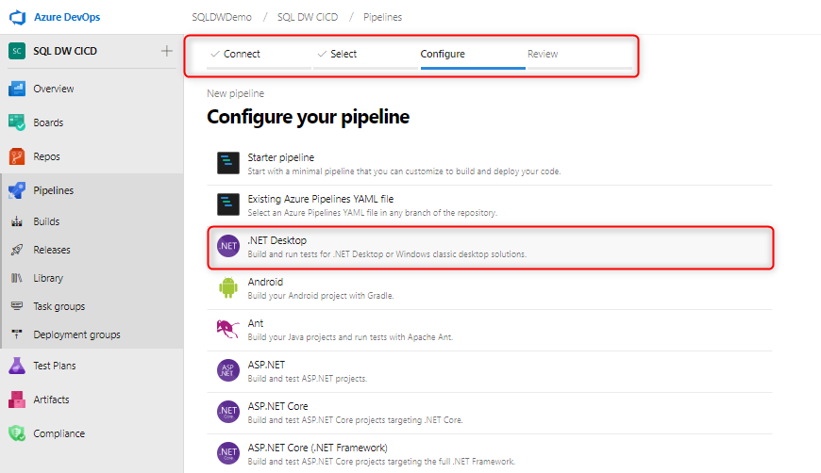This screenshot has width=821, height=473.
Task: Click the 'Configure your pipeline' heading
Action: pos(308,117)
